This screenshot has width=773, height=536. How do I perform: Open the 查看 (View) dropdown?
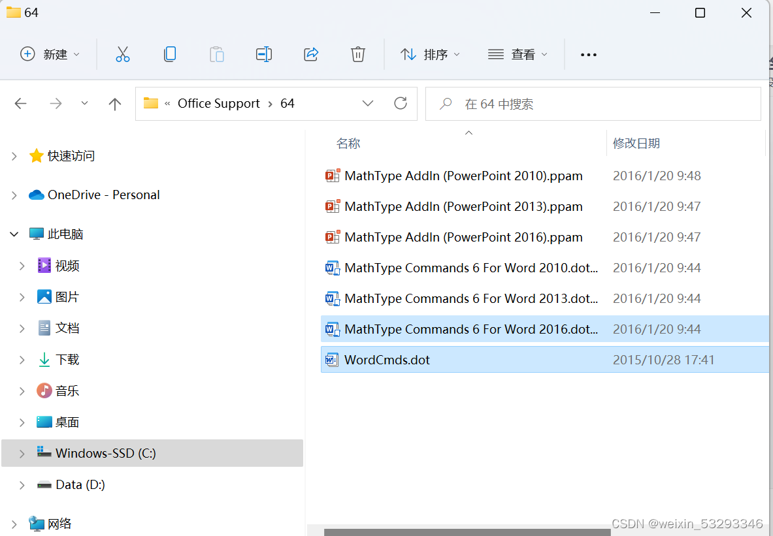click(518, 54)
